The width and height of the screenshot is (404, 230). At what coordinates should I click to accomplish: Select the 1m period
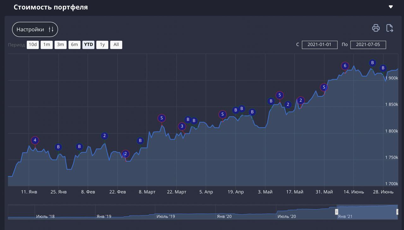click(x=46, y=45)
